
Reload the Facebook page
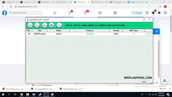tap(11, 6)
